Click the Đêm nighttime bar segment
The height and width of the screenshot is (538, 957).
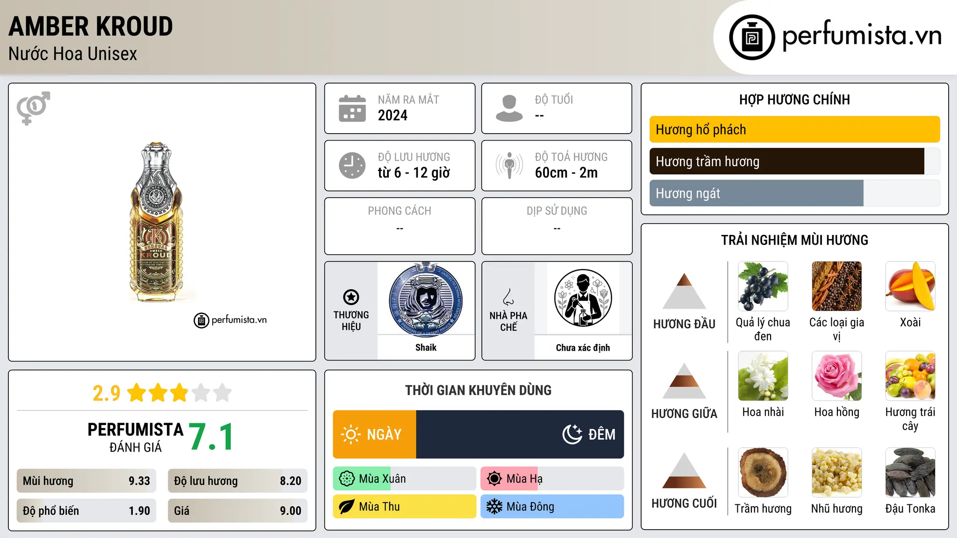point(520,434)
